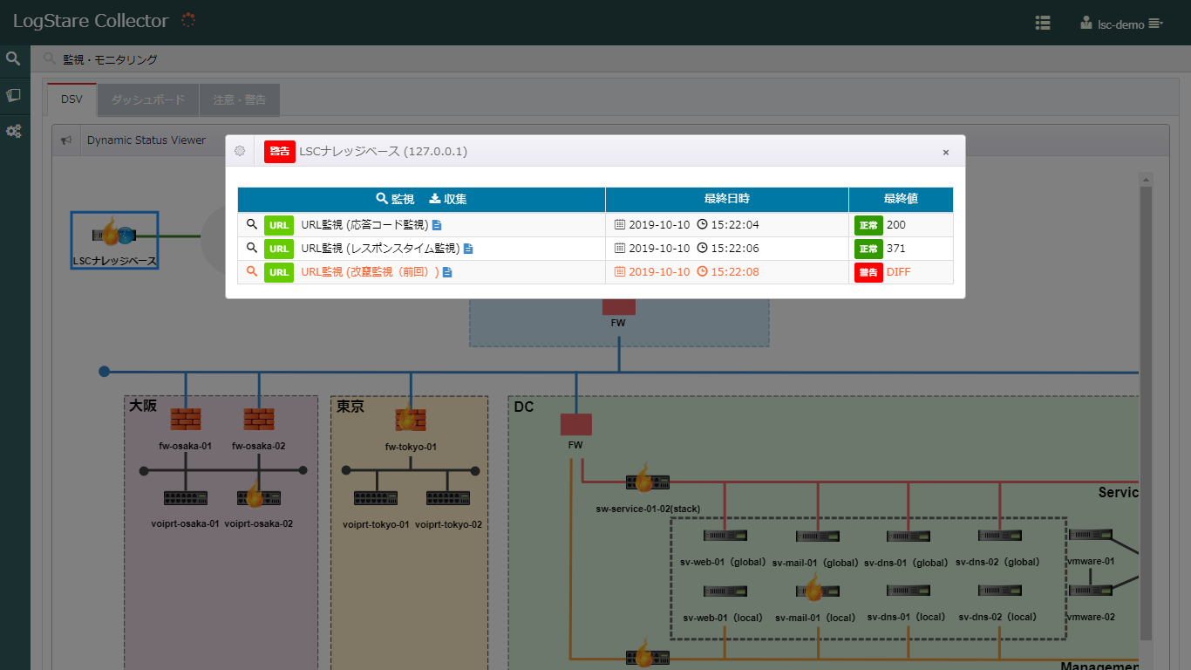Click orange magnifier icon for 改竄監視 row
This screenshot has height=670, width=1191.
(252, 271)
